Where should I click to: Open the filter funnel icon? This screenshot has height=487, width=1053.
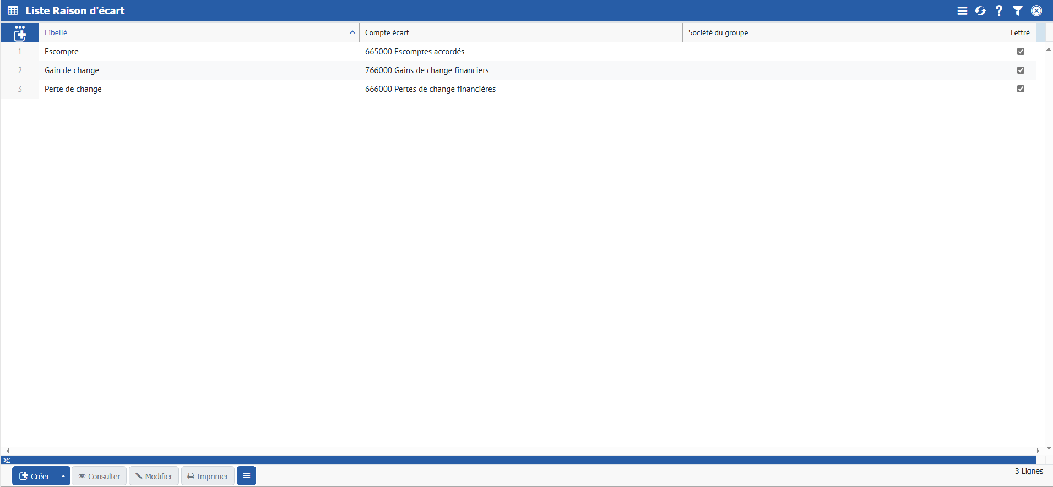tap(1018, 11)
